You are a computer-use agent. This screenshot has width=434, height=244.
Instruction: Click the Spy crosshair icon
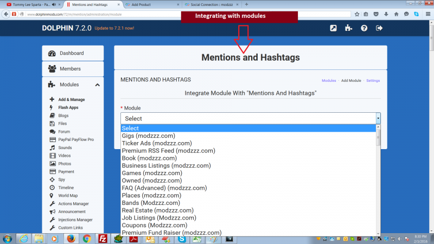point(52,180)
